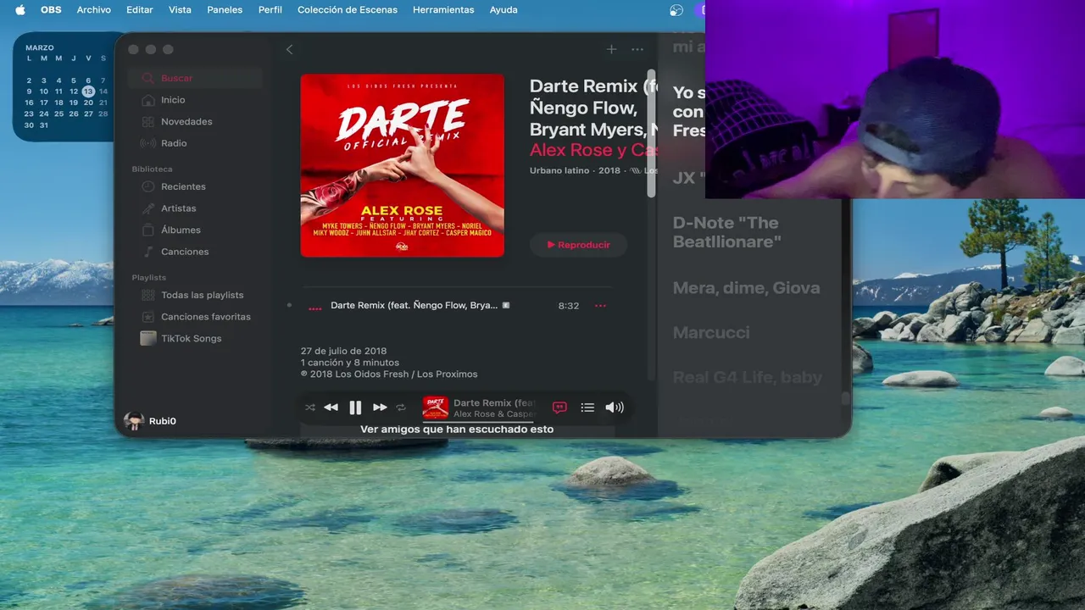Open the Archivo menu
The width and height of the screenshot is (1085, 610).
pos(93,10)
